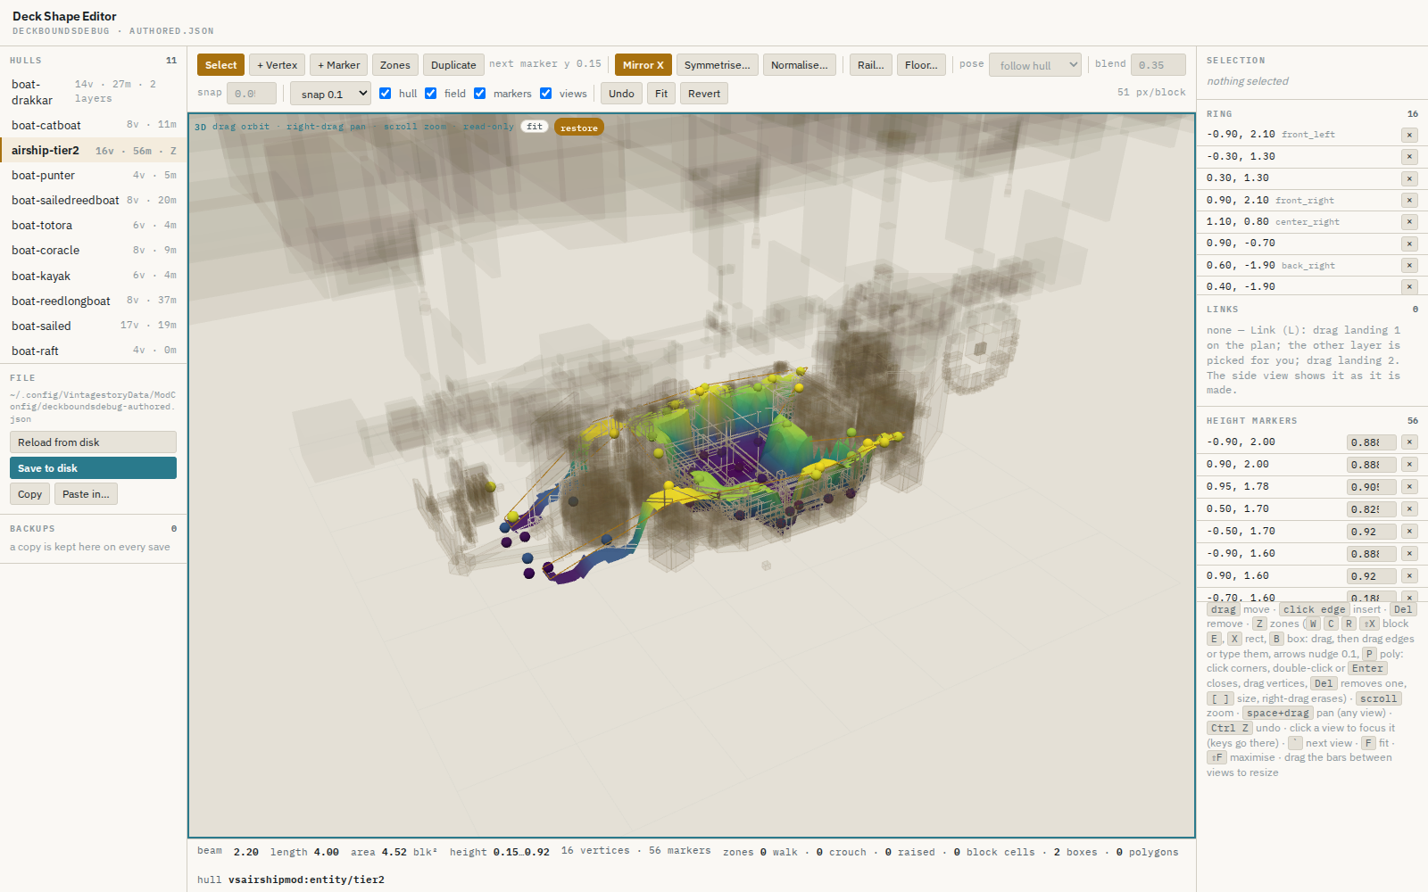Click Save to disk
The image size is (1428, 892).
93,468
